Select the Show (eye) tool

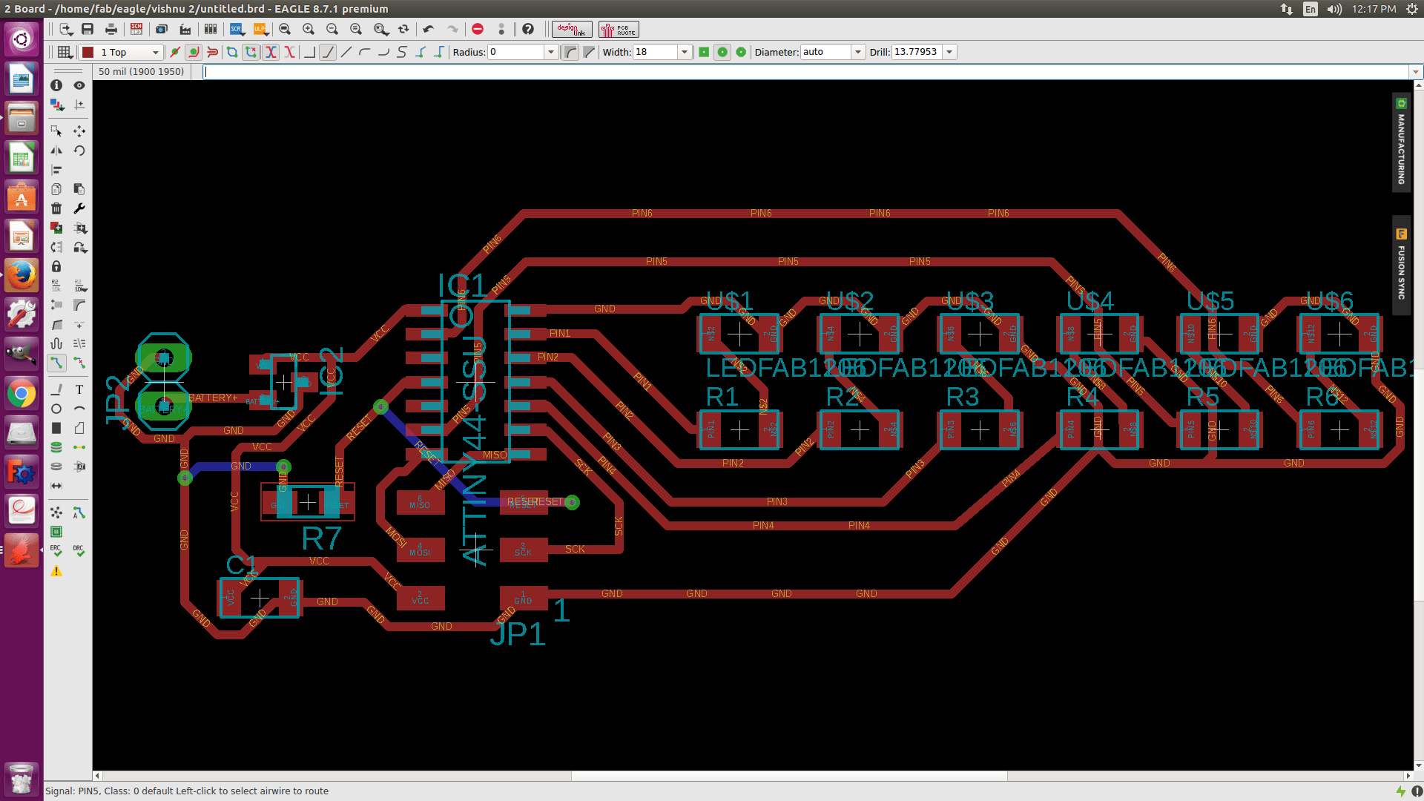(79, 85)
